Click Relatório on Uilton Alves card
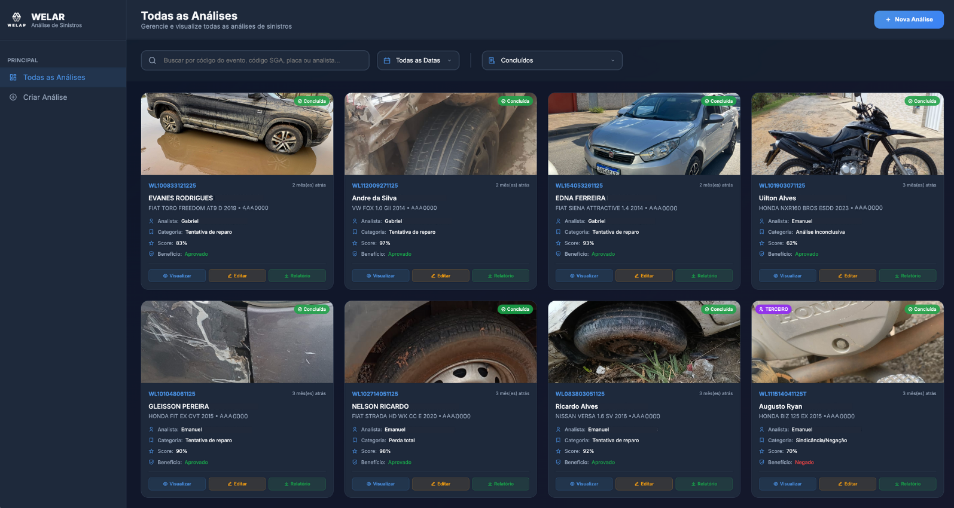The image size is (954, 508). (x=907, y=276)
